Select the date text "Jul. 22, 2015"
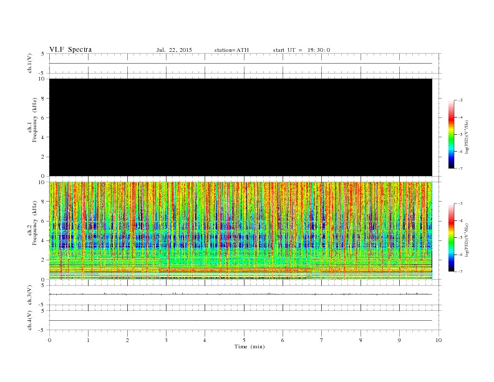This screenshot has width=494, height=382. (174, 50)
